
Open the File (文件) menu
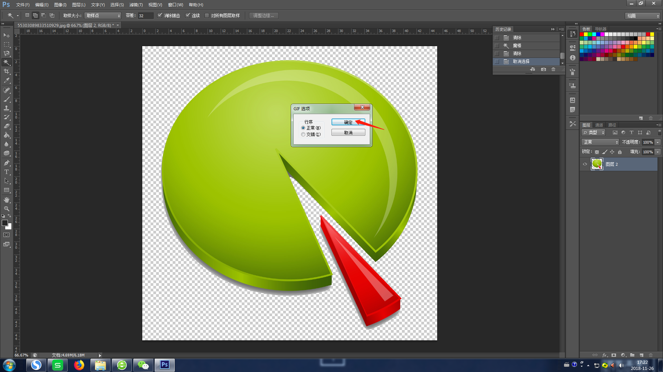pyautogui.click(x=23, y=5)
